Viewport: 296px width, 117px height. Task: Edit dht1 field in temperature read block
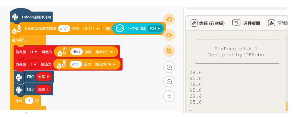76,52
